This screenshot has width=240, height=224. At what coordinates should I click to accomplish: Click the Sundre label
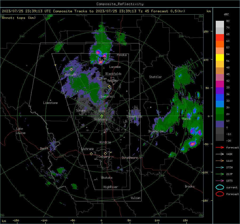coord(81,110)
